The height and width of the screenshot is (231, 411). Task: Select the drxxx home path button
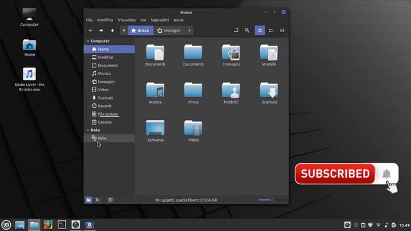[141, 31]
